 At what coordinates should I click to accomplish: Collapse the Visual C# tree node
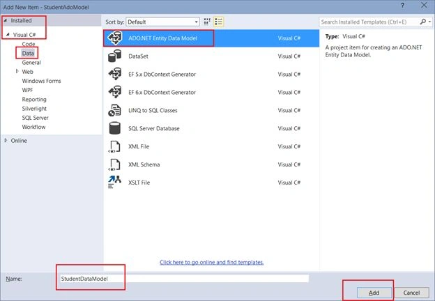tap(8, 34)
